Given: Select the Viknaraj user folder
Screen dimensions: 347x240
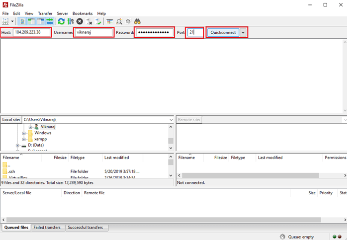Looking at the screenshot, I should click(x=48, y=127).
